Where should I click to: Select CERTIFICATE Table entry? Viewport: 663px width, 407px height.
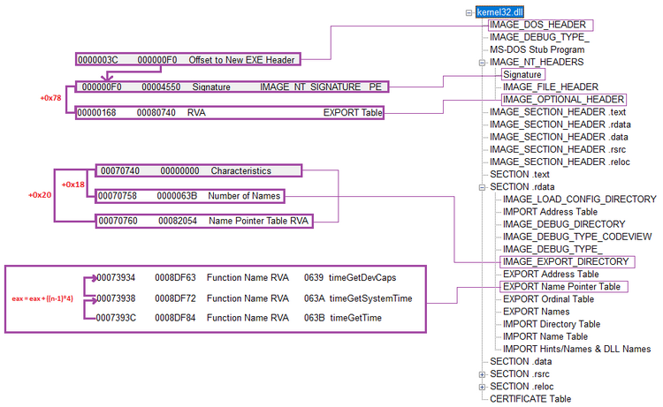(530, 399)
